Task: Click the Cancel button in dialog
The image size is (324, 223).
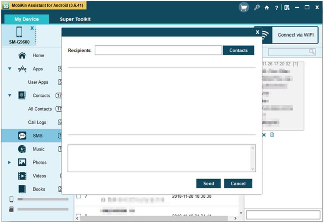Action: pyautogui.click(x=238, y=184)
